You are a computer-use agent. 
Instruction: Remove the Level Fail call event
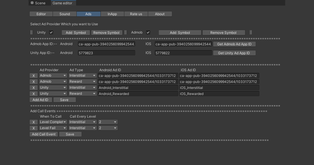coord(33,128)
